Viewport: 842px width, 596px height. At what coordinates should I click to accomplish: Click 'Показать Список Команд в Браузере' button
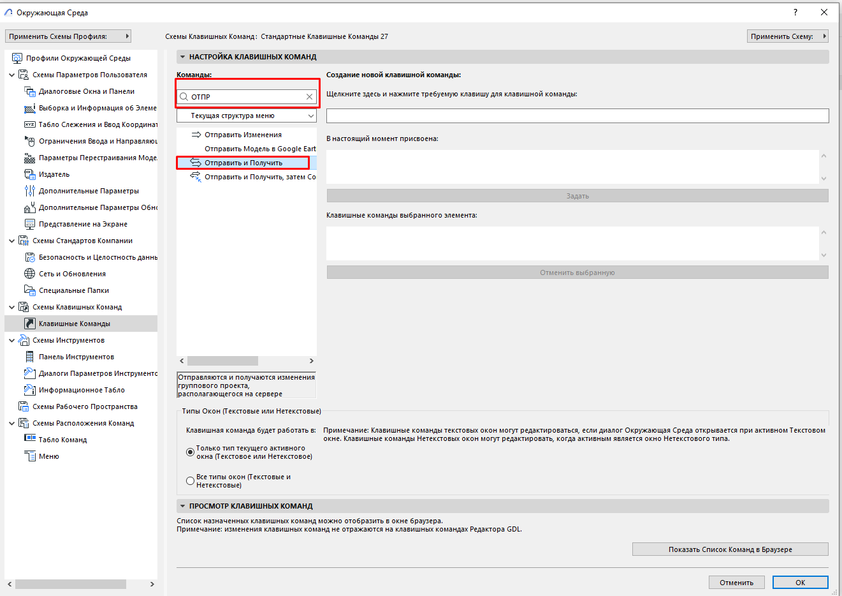730,549
